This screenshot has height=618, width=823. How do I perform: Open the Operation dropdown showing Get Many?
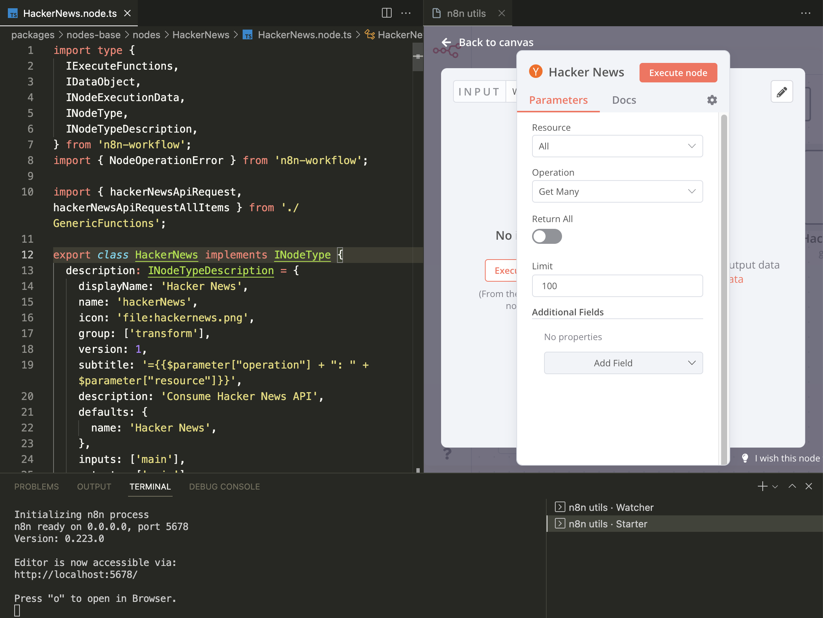click(x=617, y=191)
